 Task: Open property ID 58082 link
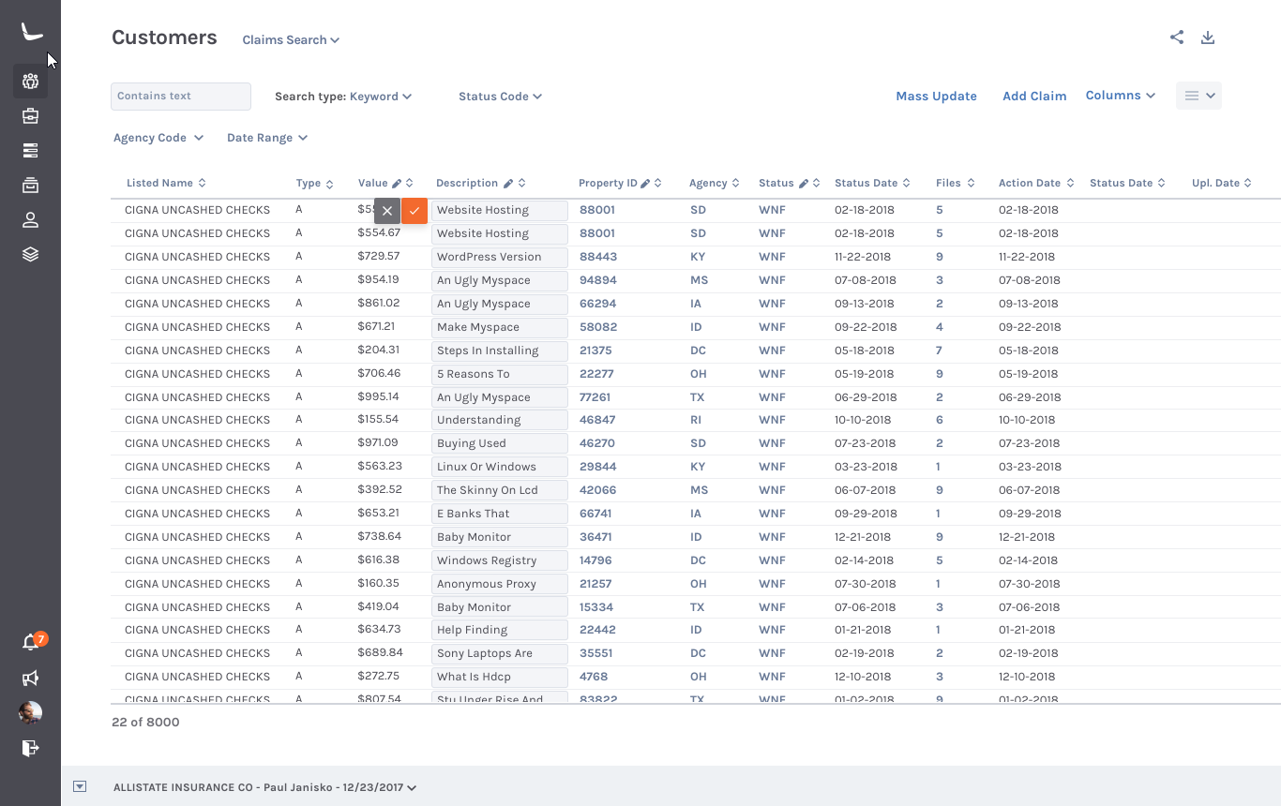pyautogui.click(x=598, y=327)
